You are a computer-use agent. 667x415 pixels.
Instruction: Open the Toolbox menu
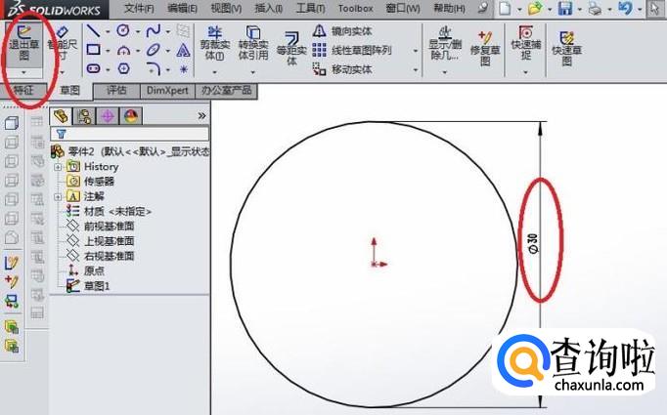(356, 8)
